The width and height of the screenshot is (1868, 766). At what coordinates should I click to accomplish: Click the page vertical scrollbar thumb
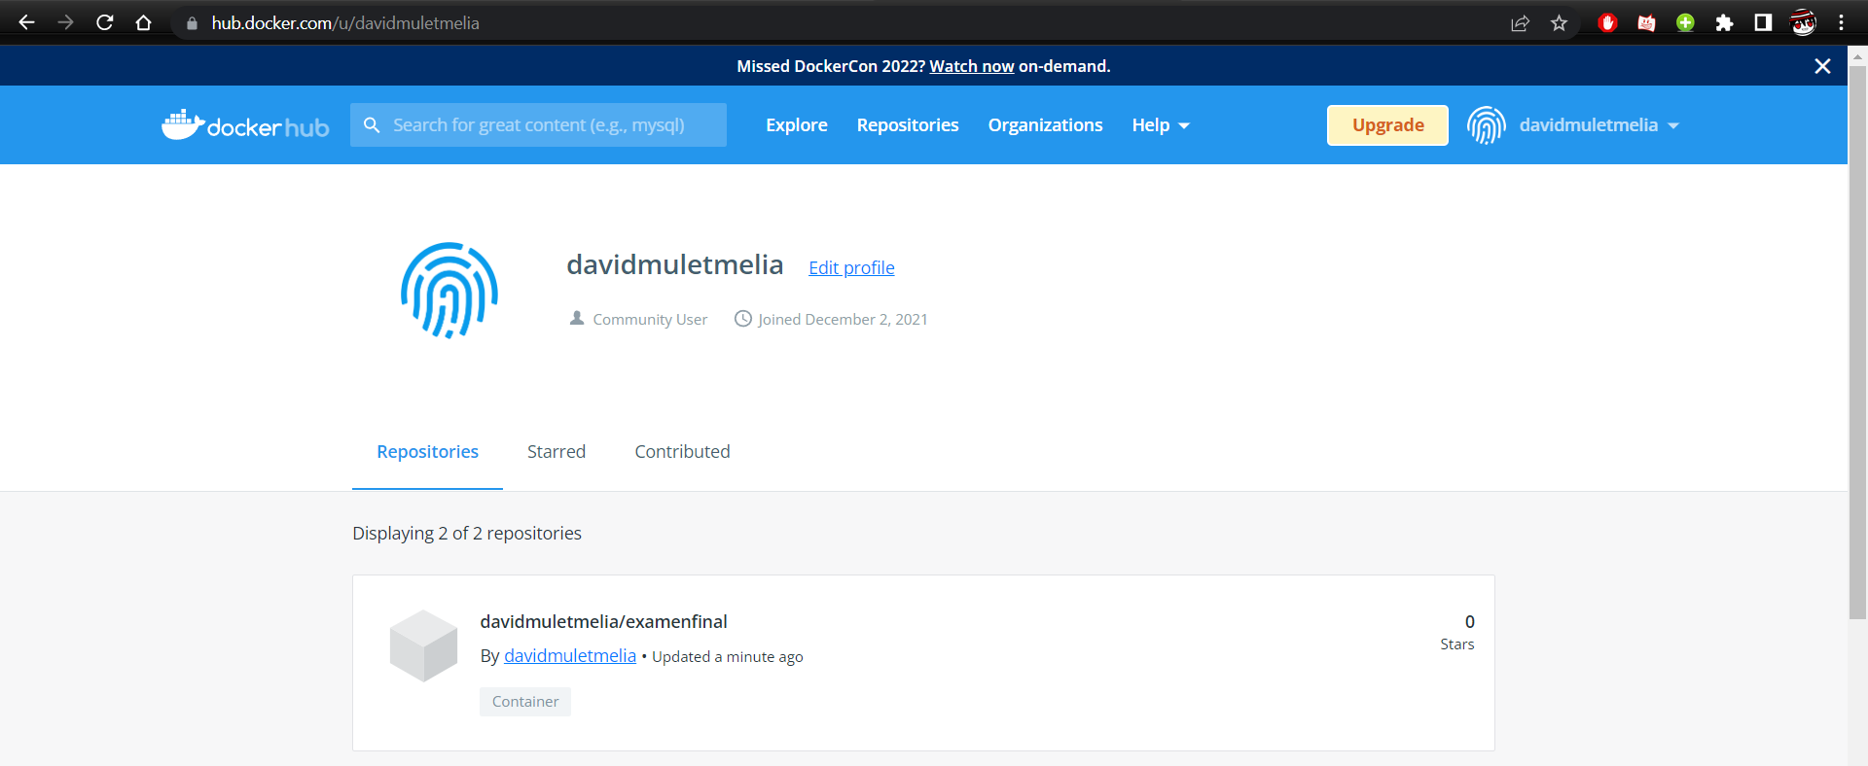click(1857, 340)
